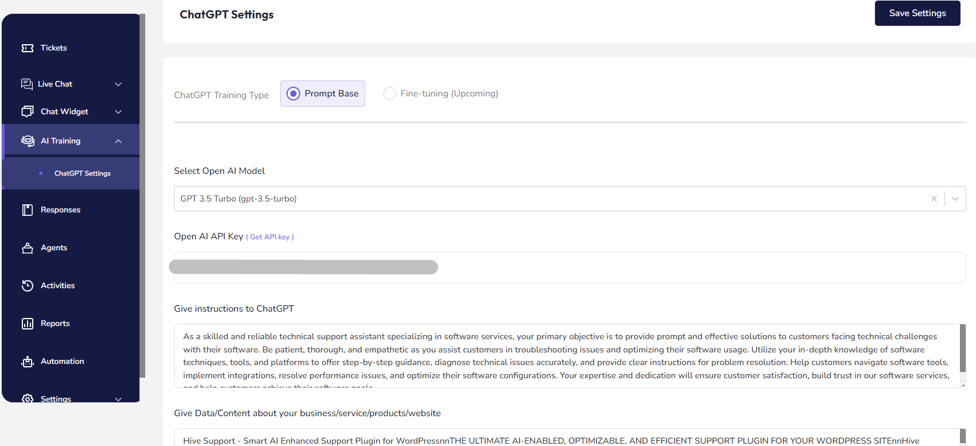Screen dimensions: 976x446
Task: Expand the Live Chat submenu chevron
Action: [118, 84]
